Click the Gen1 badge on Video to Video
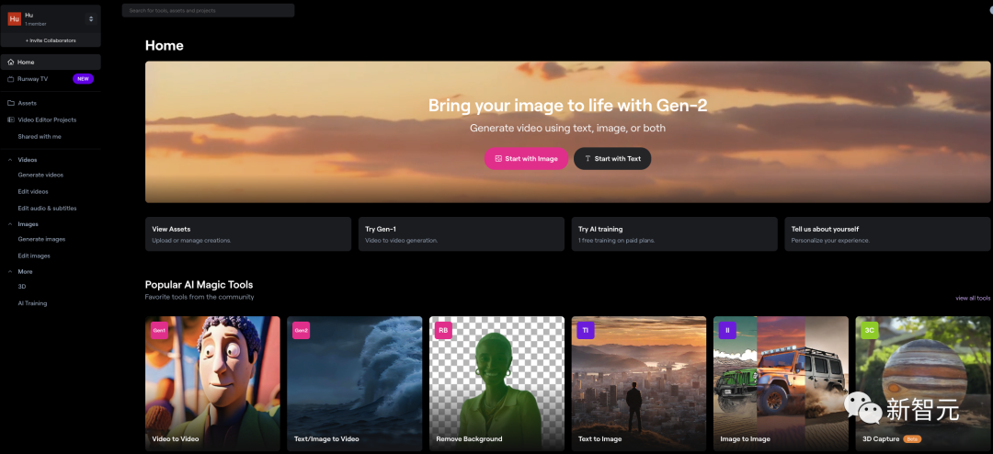 159,331
